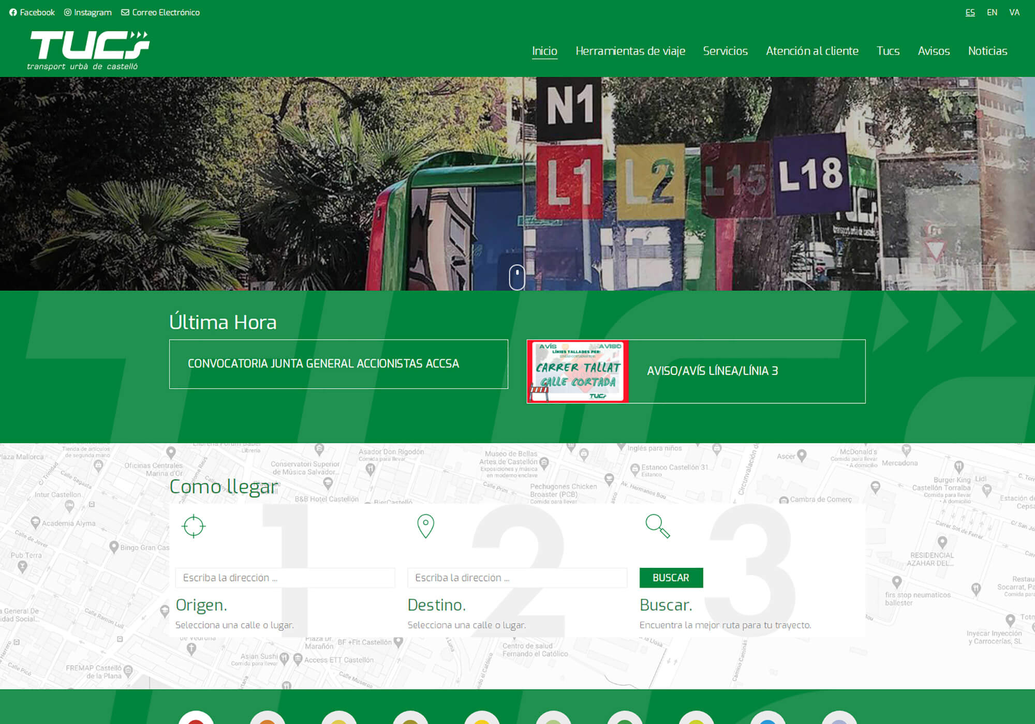Open the Instagram icon link

pyautogui.click(x=68, y=12)
